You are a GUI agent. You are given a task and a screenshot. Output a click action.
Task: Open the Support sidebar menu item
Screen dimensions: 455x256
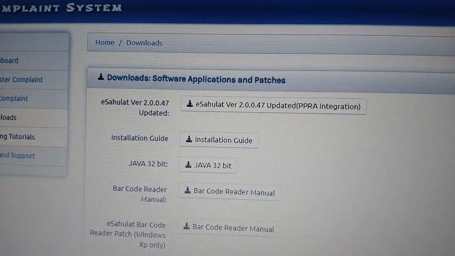click(33, 156)
